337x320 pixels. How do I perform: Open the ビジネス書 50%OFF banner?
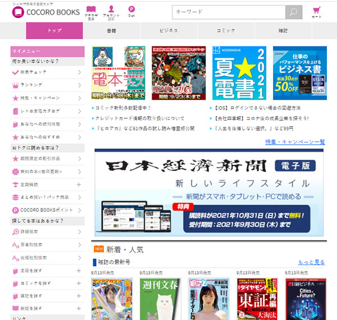coord(300,73)
